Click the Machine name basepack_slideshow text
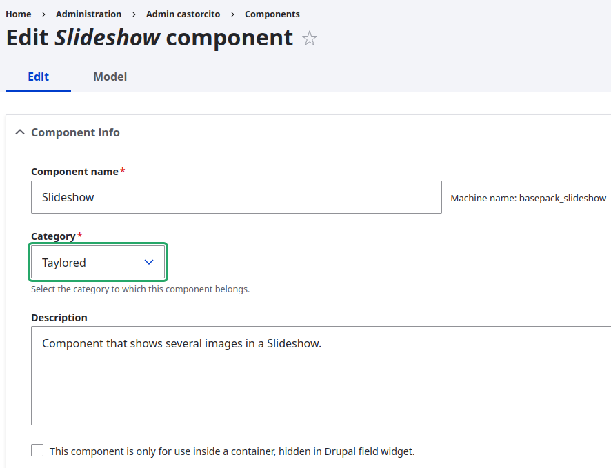The image size is (611, 468). 528,198
